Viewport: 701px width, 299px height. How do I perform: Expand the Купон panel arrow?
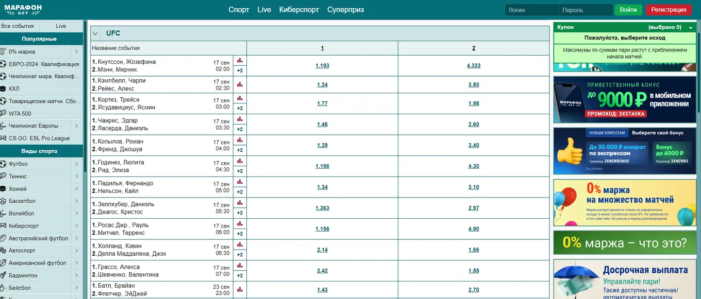(691, 27)
